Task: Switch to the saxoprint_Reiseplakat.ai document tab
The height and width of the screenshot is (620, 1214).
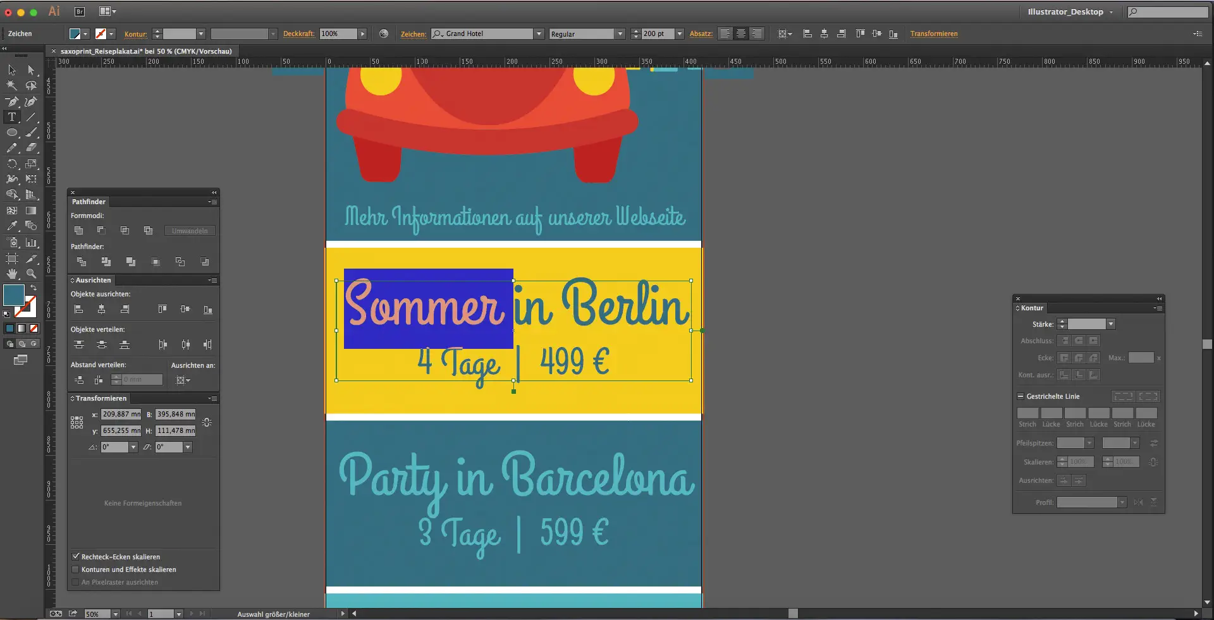Action: point(144,51)
